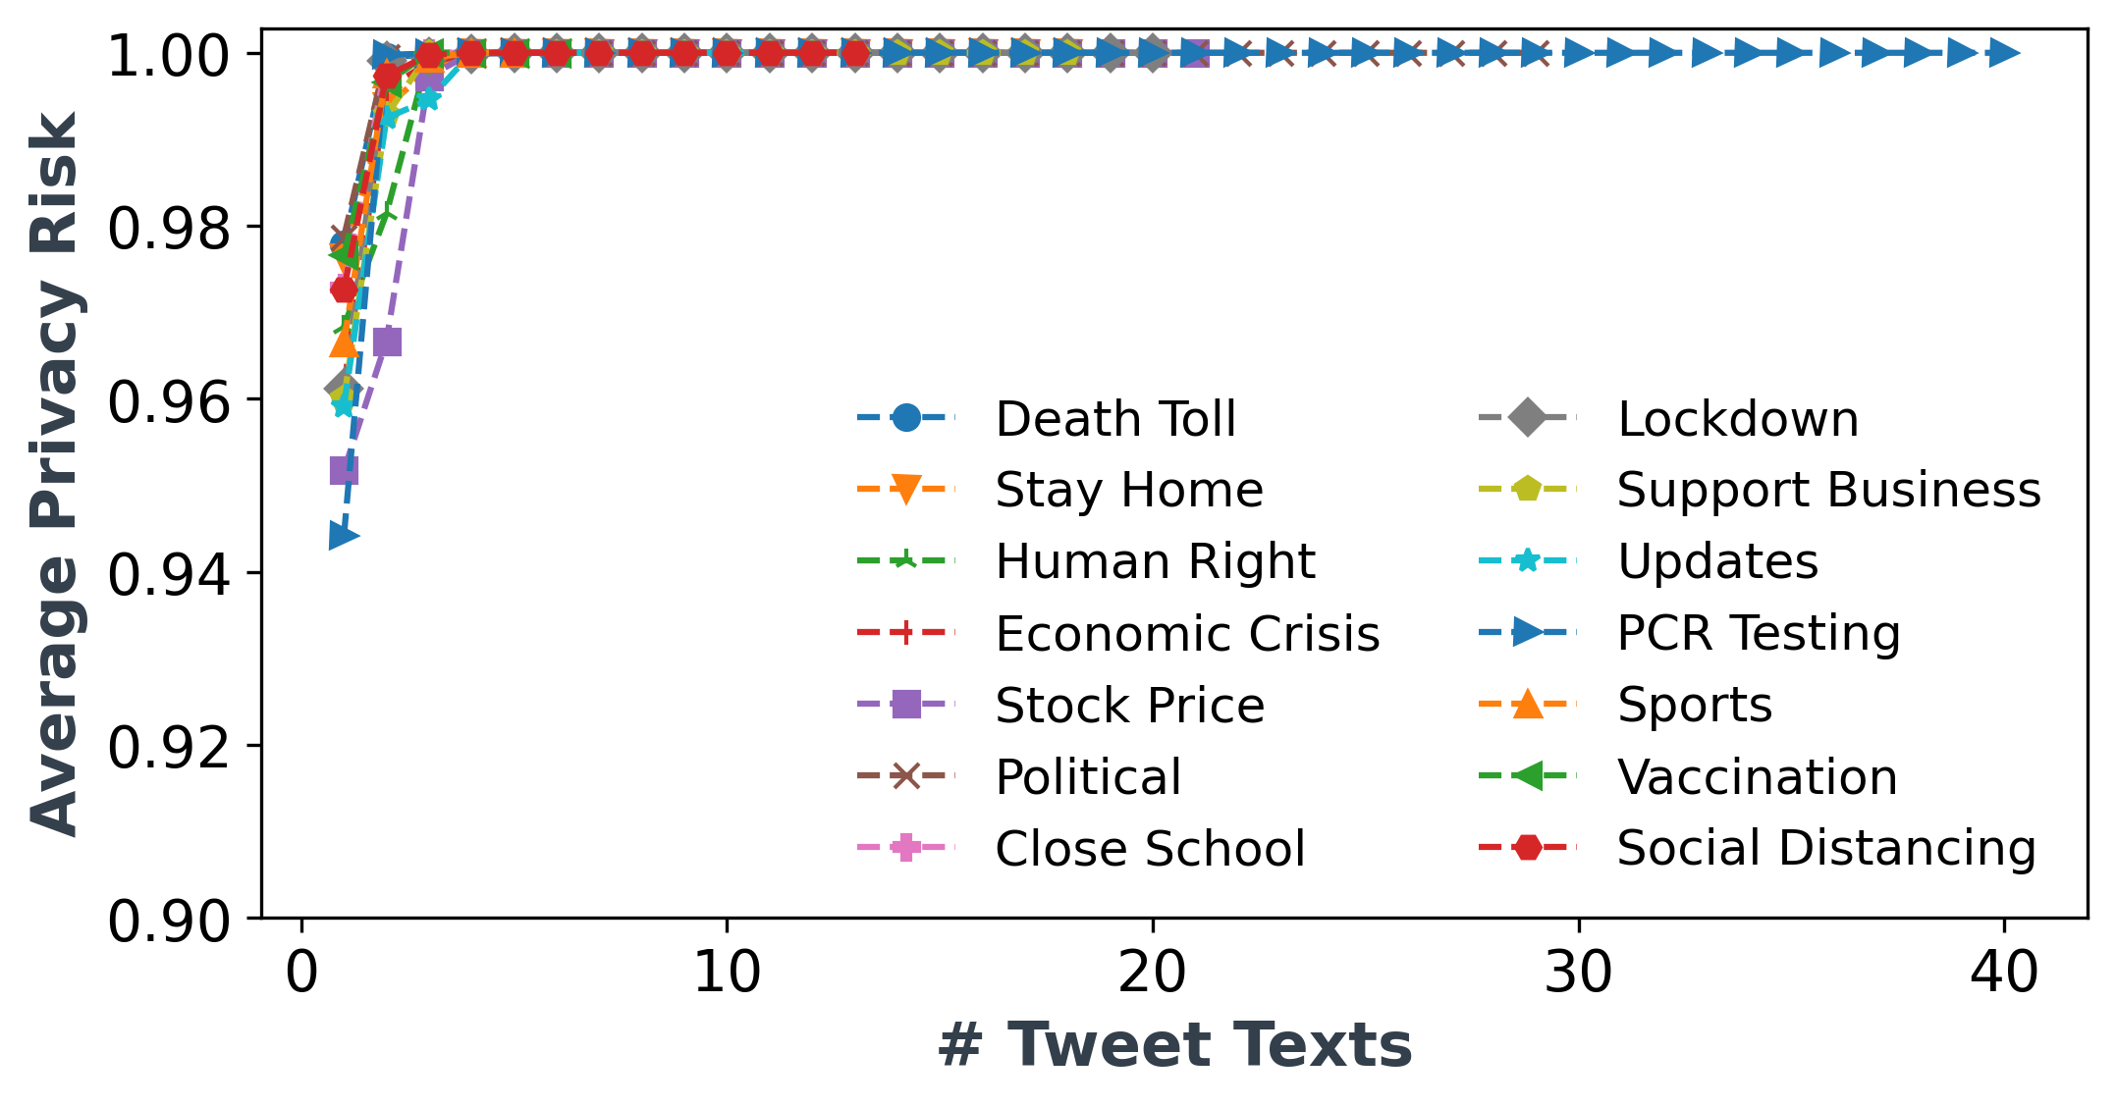Select the Economic Crisis legend label
This screenshot has height=1107, width=2116.
point(1188,634)
